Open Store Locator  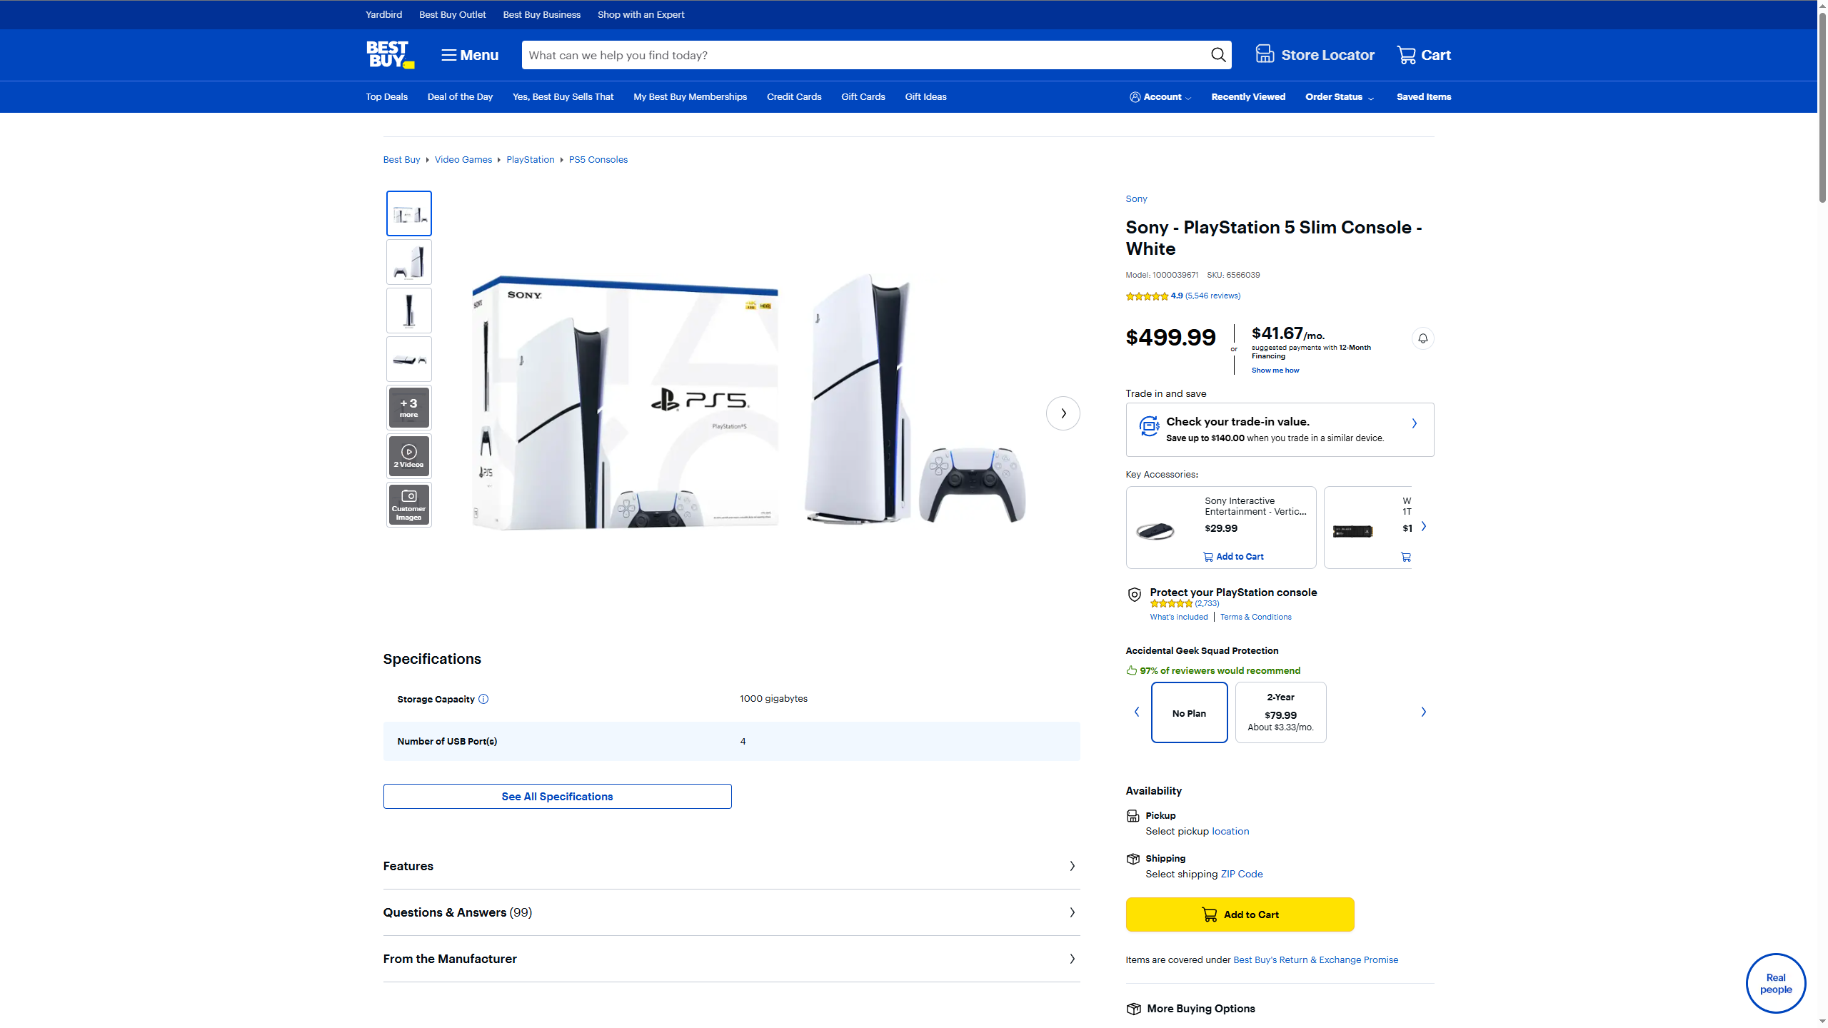[x=1315, y=55]
